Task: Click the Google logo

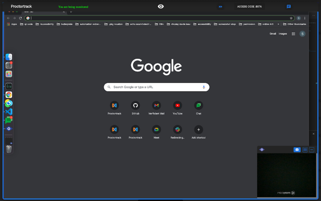Action: click(156, 67)
